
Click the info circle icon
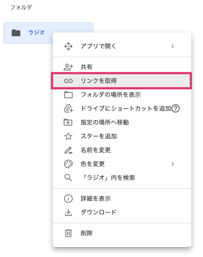(68, 199)
